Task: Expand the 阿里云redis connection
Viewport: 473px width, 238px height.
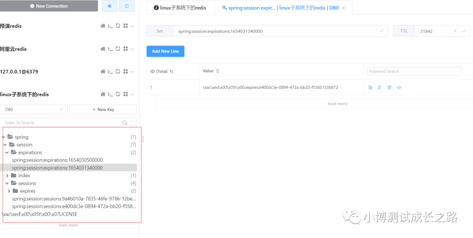Action: pyautogui.click(x=132, y=49)
